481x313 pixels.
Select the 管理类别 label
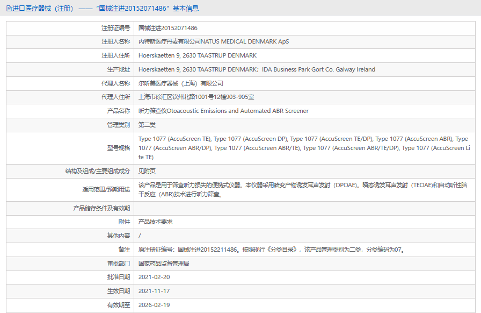119,125
